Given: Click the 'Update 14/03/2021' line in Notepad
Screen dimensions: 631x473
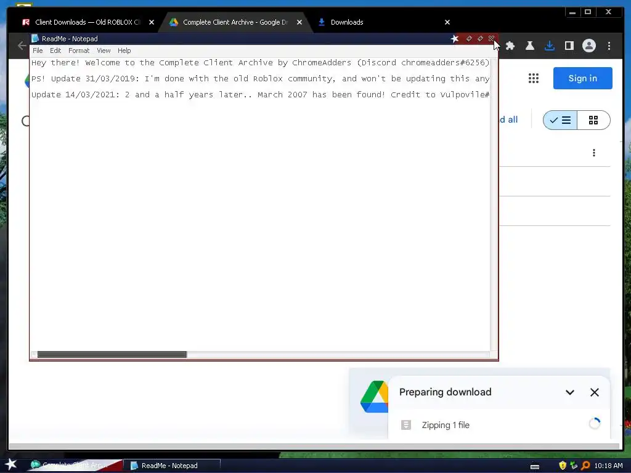Looking at the screenshot, I should tap(261, 94).
